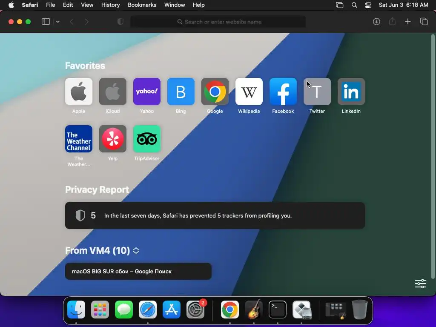Open start page customization settings
Viewport: 436px width, 327px height.
pyautogui.click(x=420, y=284)
